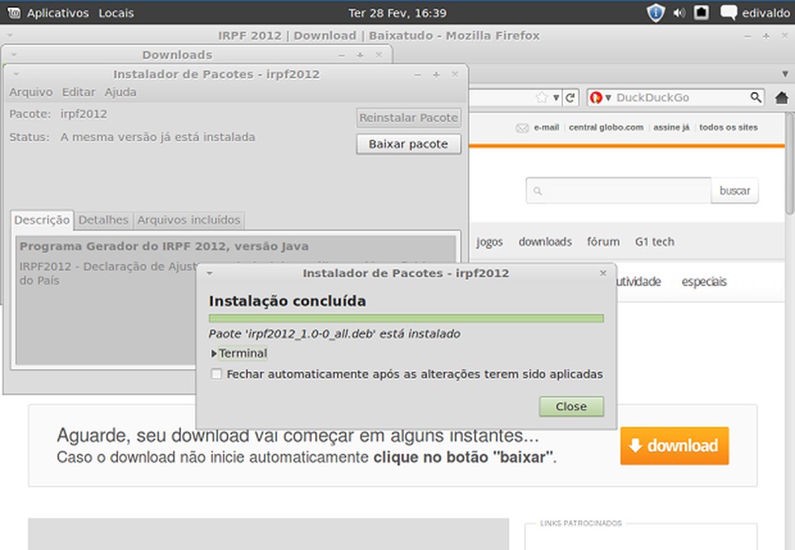795x550 pixels.
Task: Switch to Arquivos incluídos tab
Action: tap(188, 220)
